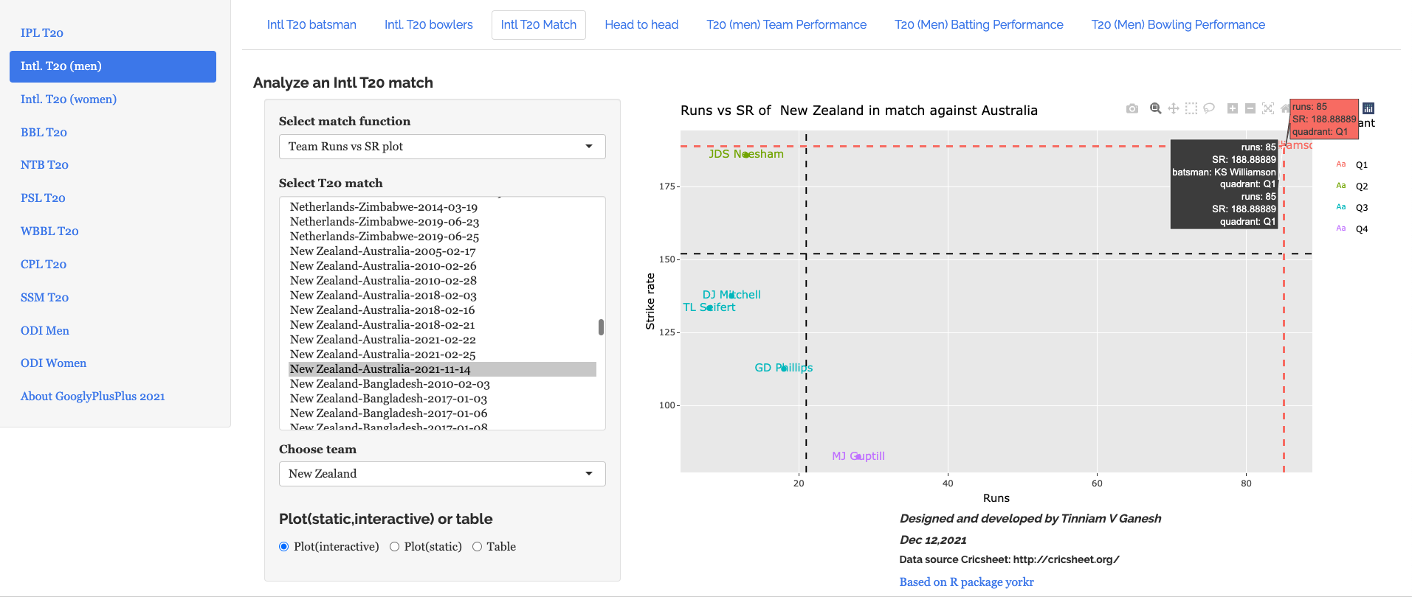Screen dimensions: 1412x597
Task: Select the Pan tool in plot toolbar
Action: coord(1173,108)
